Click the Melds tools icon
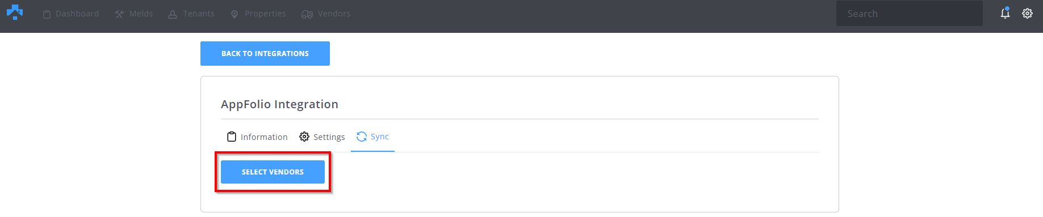 point(119,14)
